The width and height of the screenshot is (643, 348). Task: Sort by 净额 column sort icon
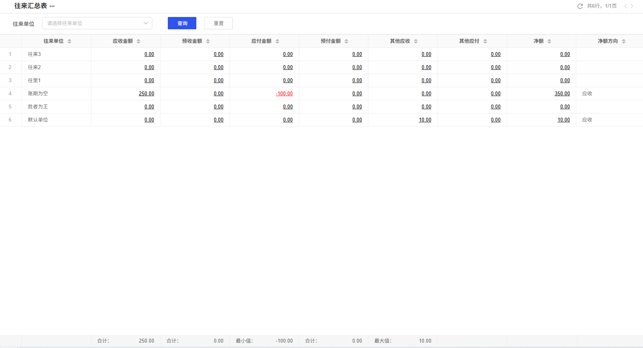(549, 41)
